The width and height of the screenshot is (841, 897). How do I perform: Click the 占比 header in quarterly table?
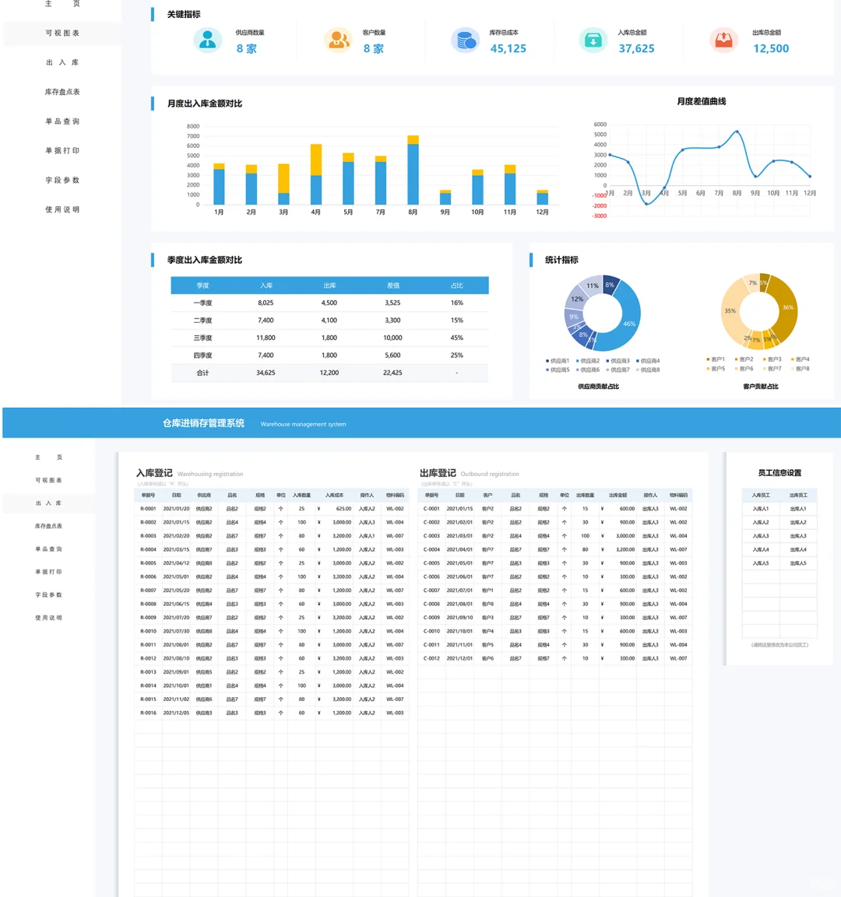pos(456,286)
